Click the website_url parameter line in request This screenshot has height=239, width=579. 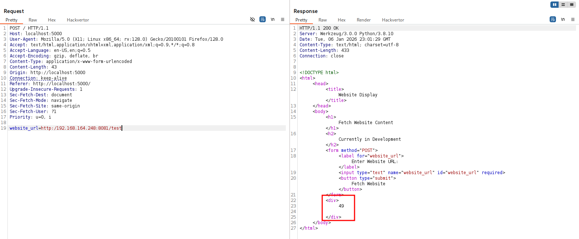pos(65,128)
